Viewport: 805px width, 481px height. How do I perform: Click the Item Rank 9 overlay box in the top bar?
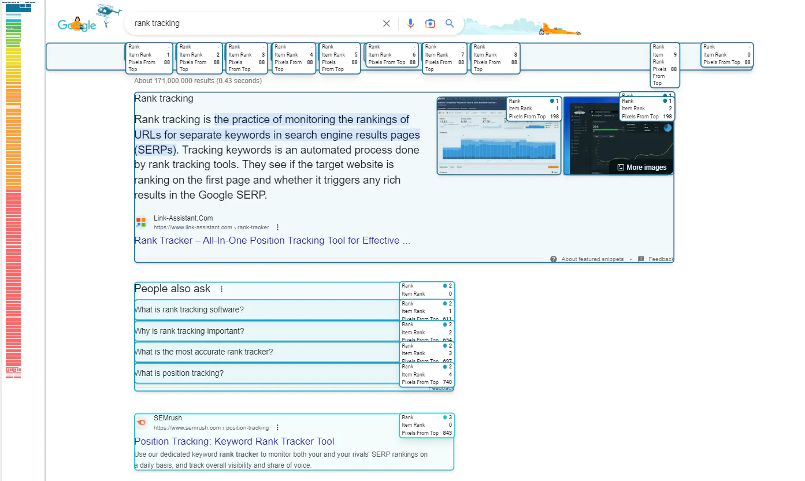coord(665,65)
